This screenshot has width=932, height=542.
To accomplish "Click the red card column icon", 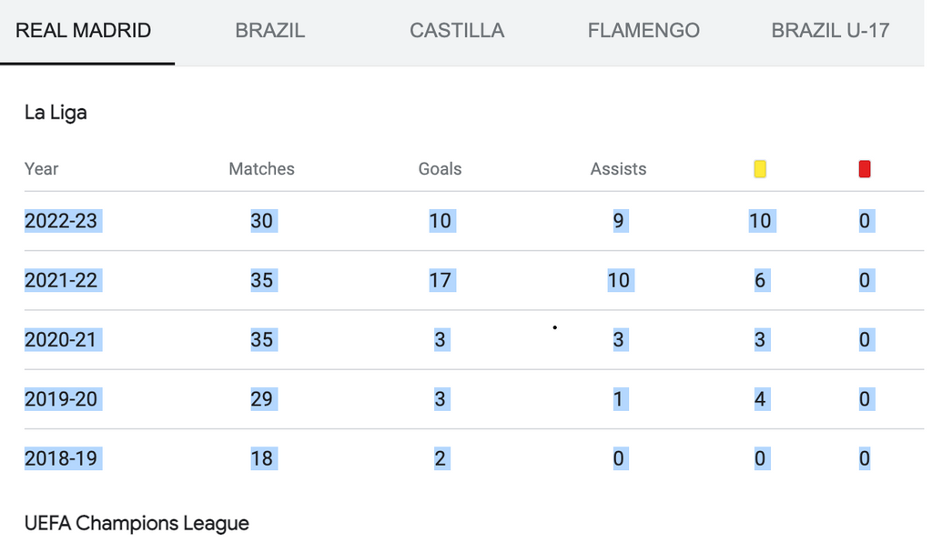I will point(865,169).
